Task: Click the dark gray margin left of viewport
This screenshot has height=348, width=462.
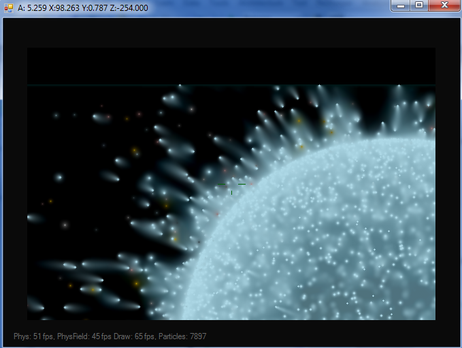Action: [x=15, y=183]
